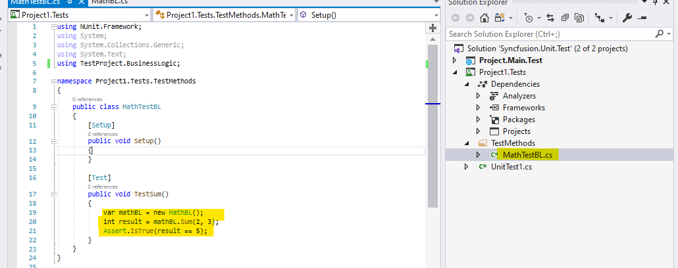The width and height of the screenshot is (678, 268).
Task: Open Properties via the wrench icon
Action: (x=627, y=18)
